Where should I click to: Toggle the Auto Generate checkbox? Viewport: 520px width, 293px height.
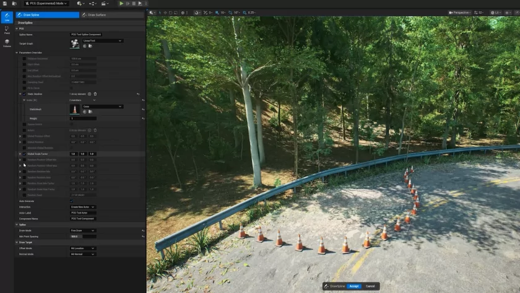[72, 201]
